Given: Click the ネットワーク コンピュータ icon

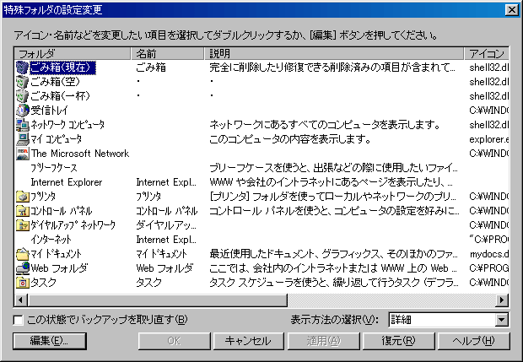Looking at the screenshot, I should coord(22,125).
